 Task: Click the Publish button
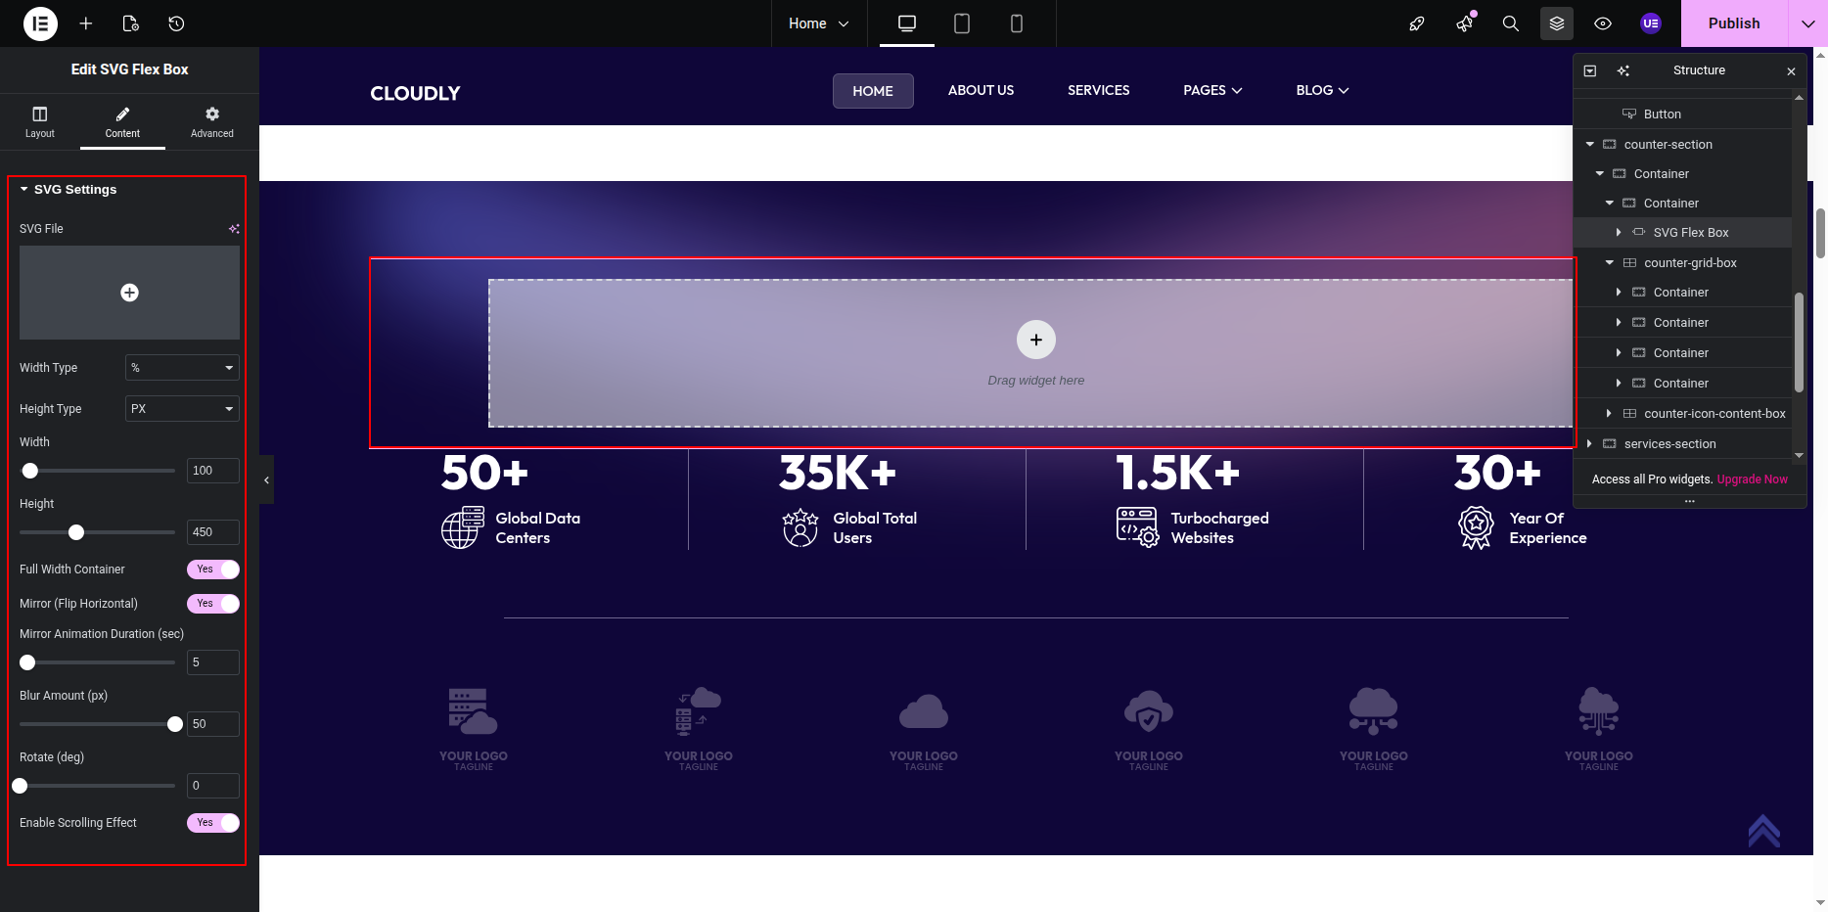coord(1734,23)
